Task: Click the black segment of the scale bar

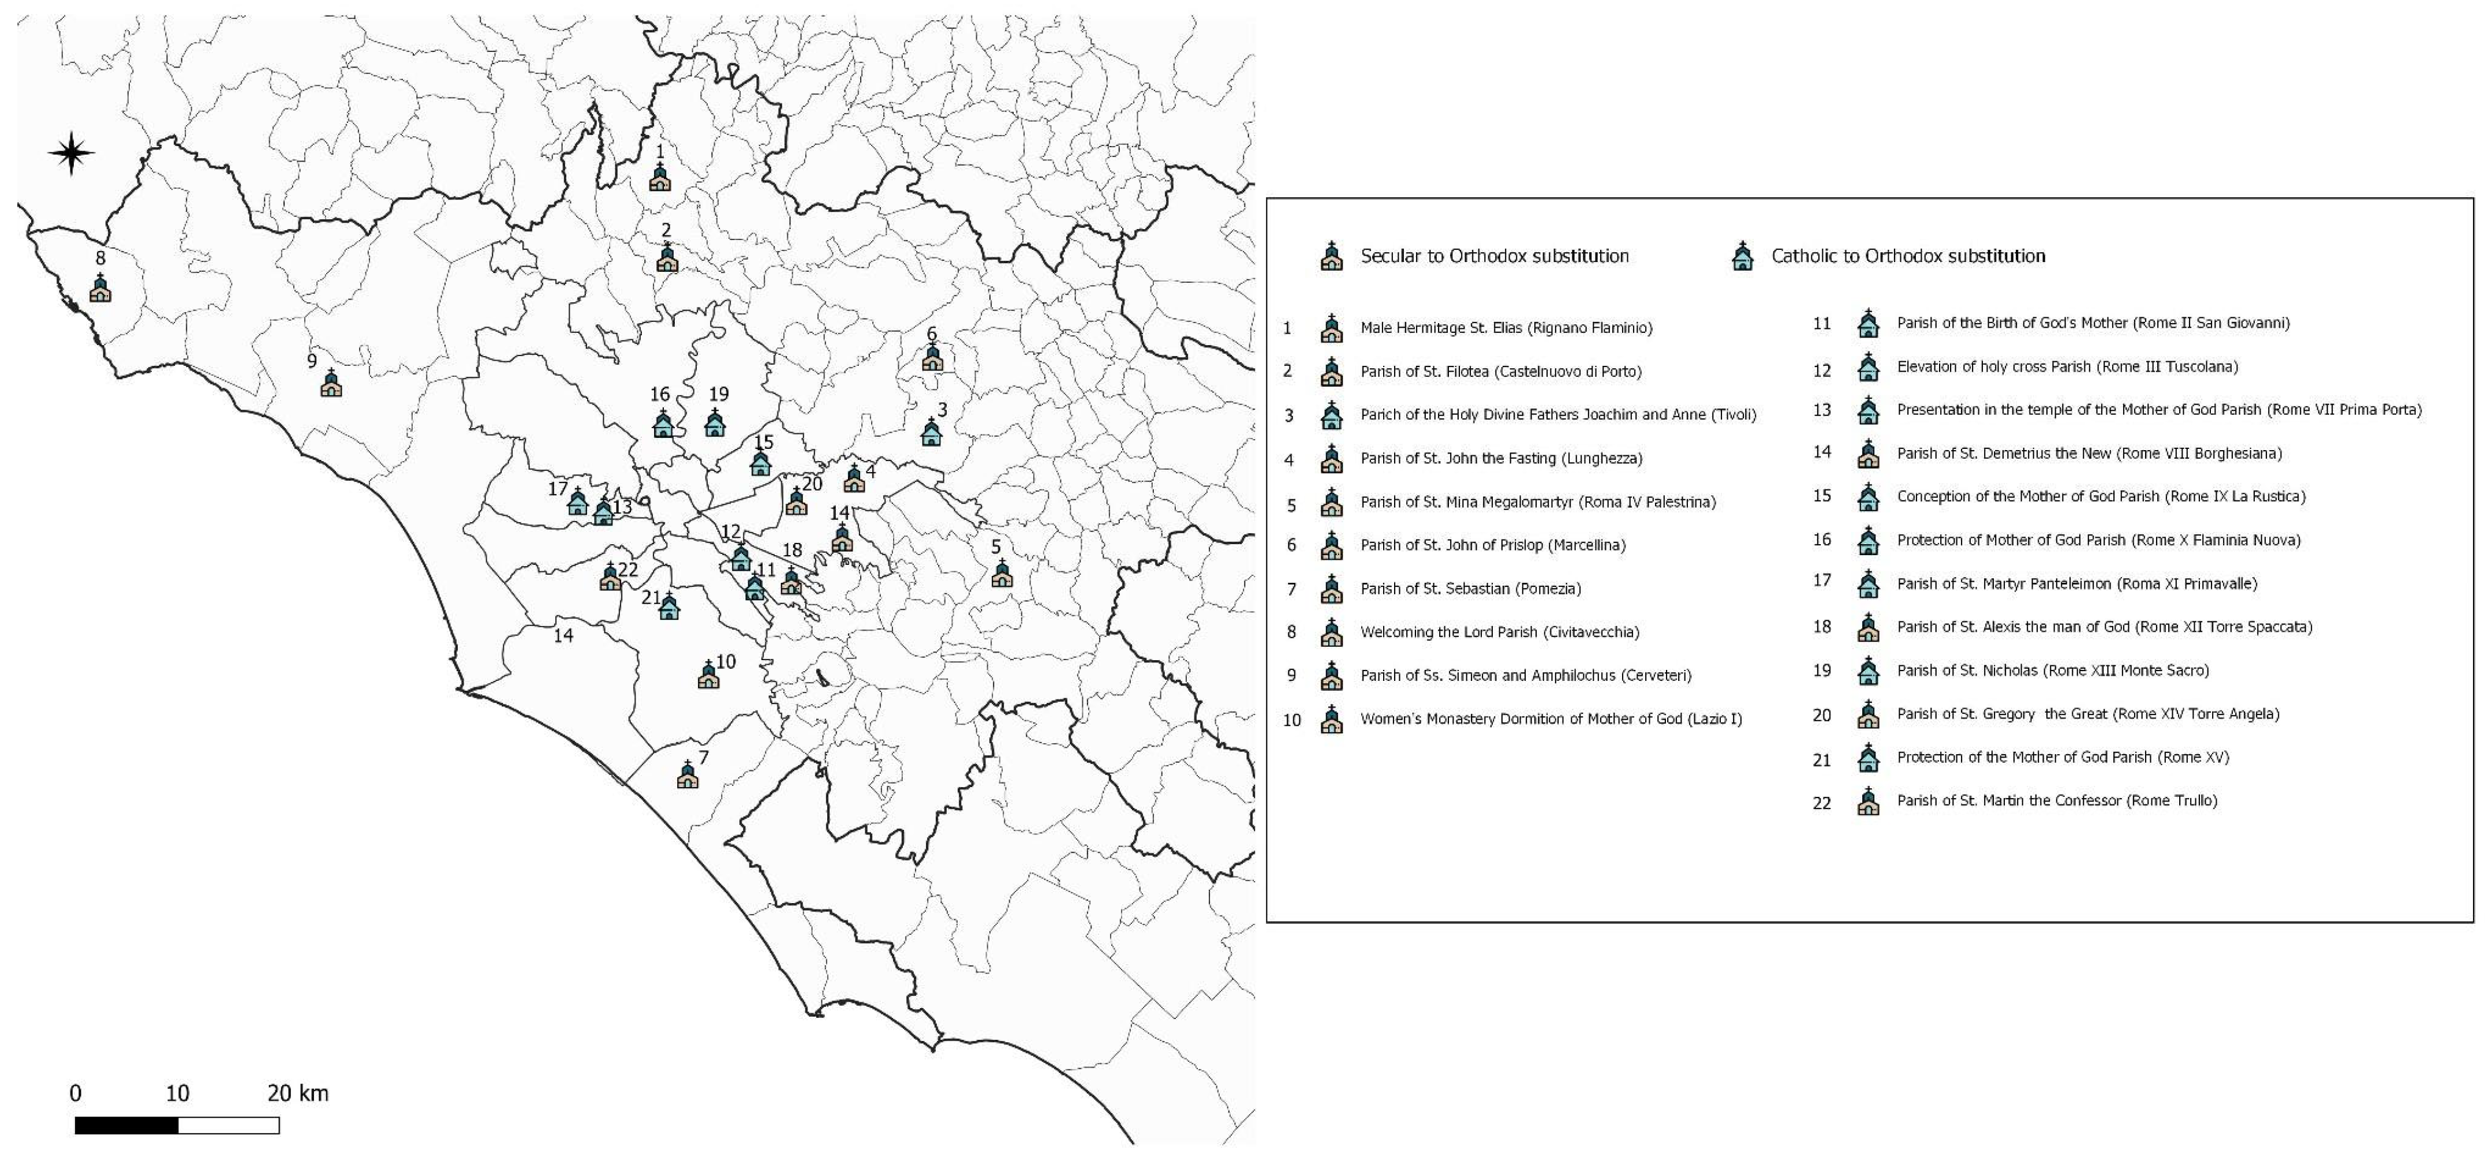Action: pos(126,1125)
